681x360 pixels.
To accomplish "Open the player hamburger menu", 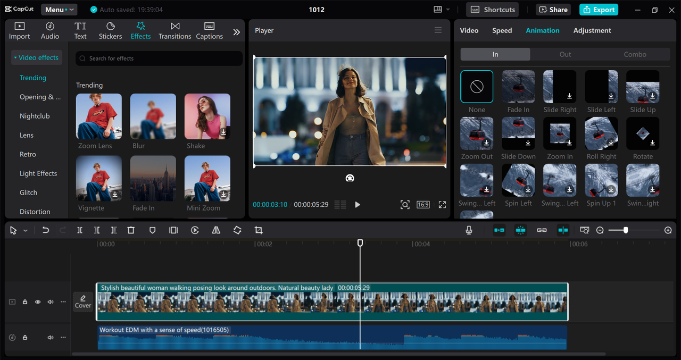I will (x=438, y=30).
